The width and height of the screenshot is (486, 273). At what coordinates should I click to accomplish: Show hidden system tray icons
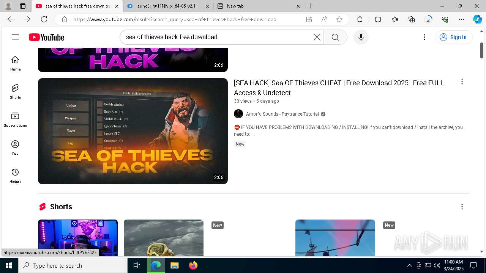pyautogui.click(x=409, y=265)
